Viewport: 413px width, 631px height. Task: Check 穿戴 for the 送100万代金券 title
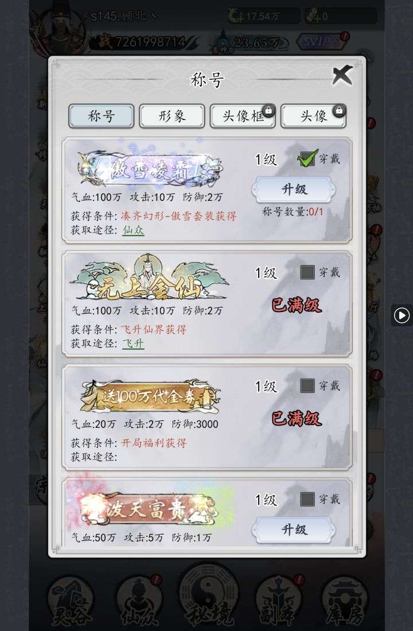pyautogui.click(x=307, y=386)
